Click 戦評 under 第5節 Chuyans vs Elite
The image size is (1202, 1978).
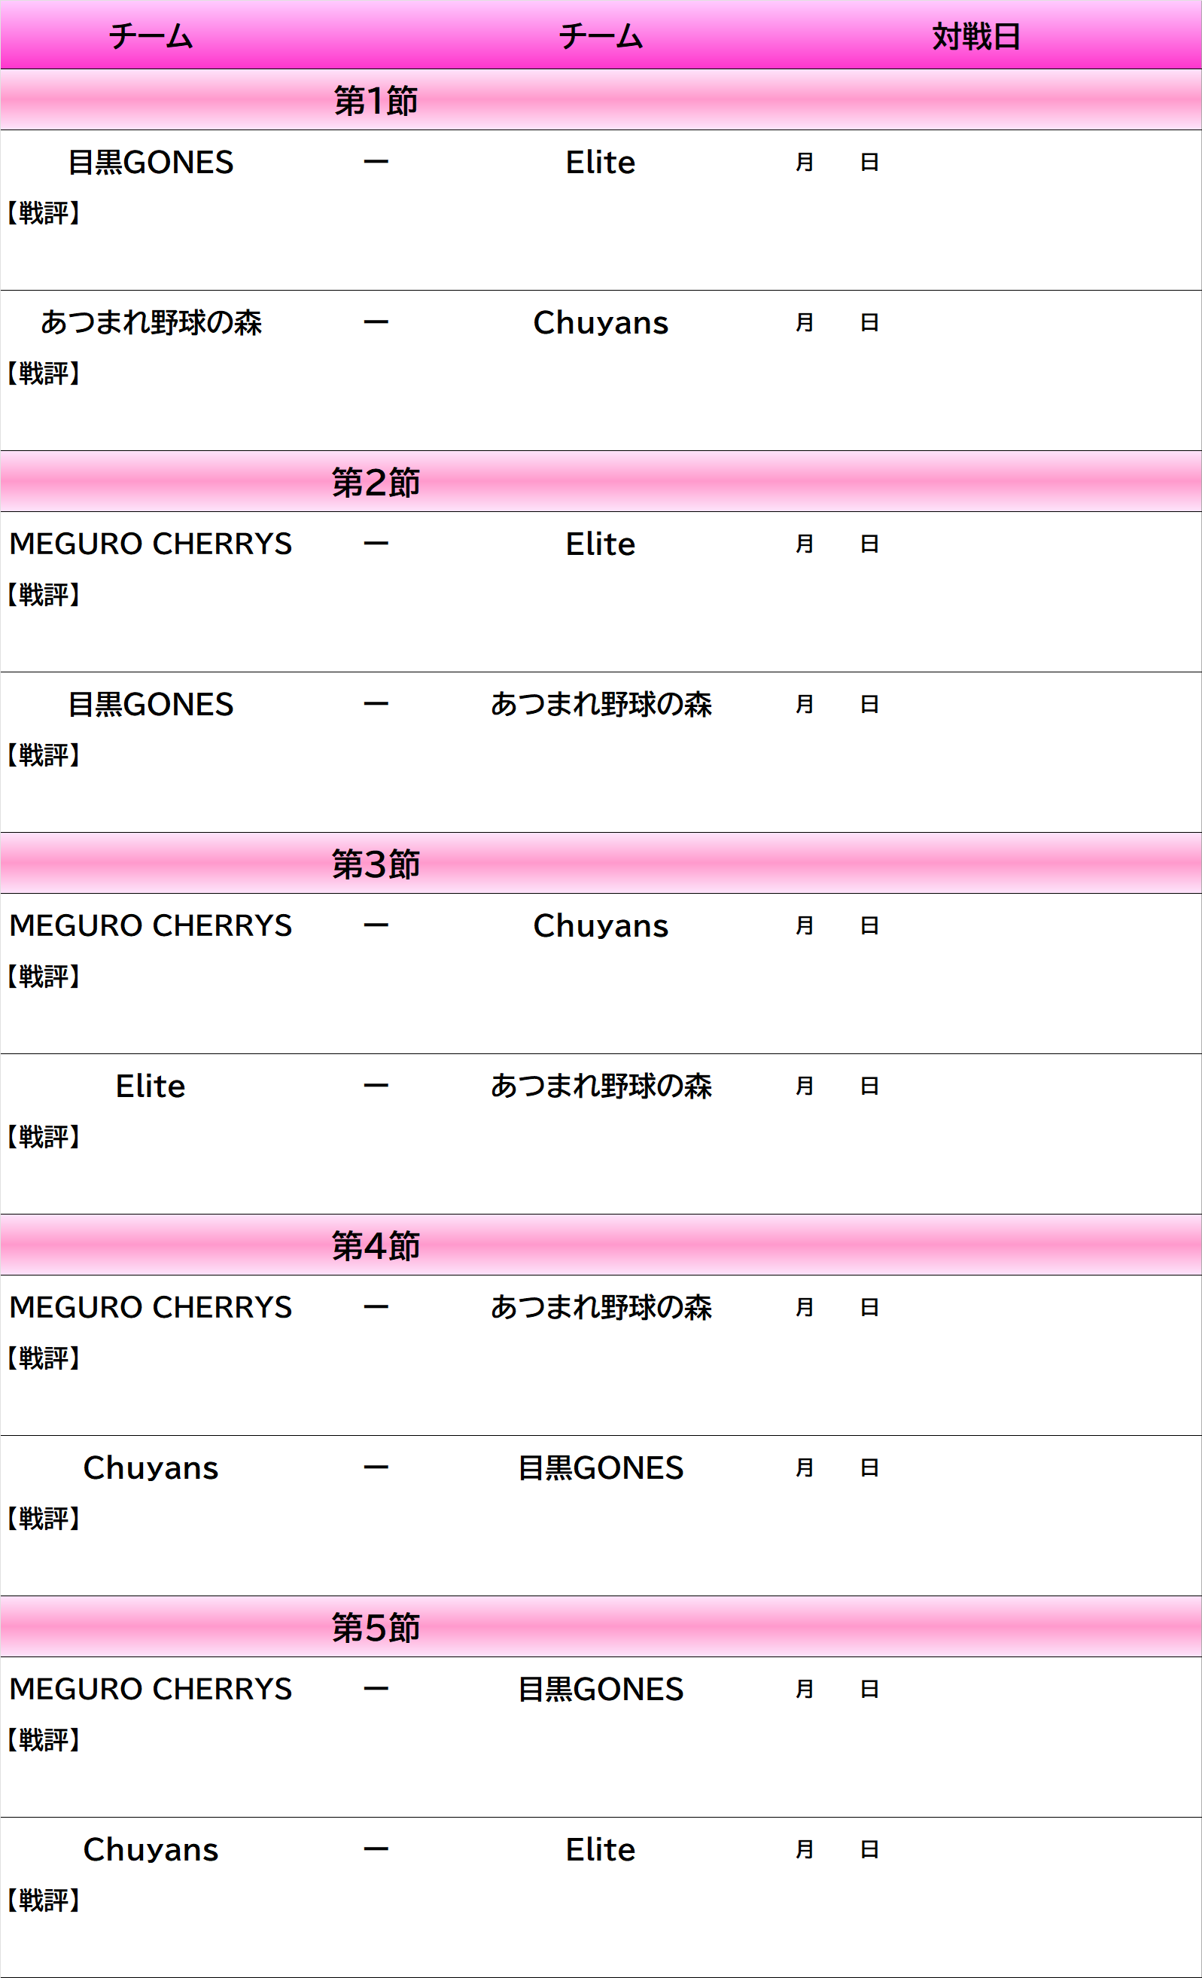pyautogui.click(x=44, y=1901)
